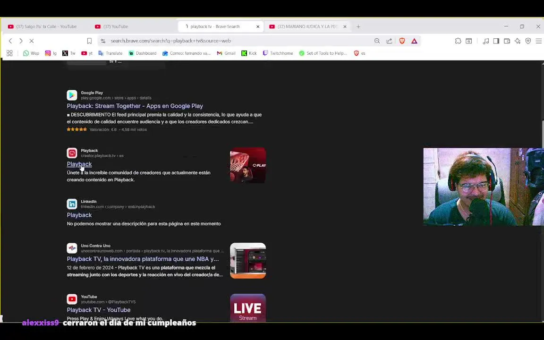Open a new tab with plus button

358,26
